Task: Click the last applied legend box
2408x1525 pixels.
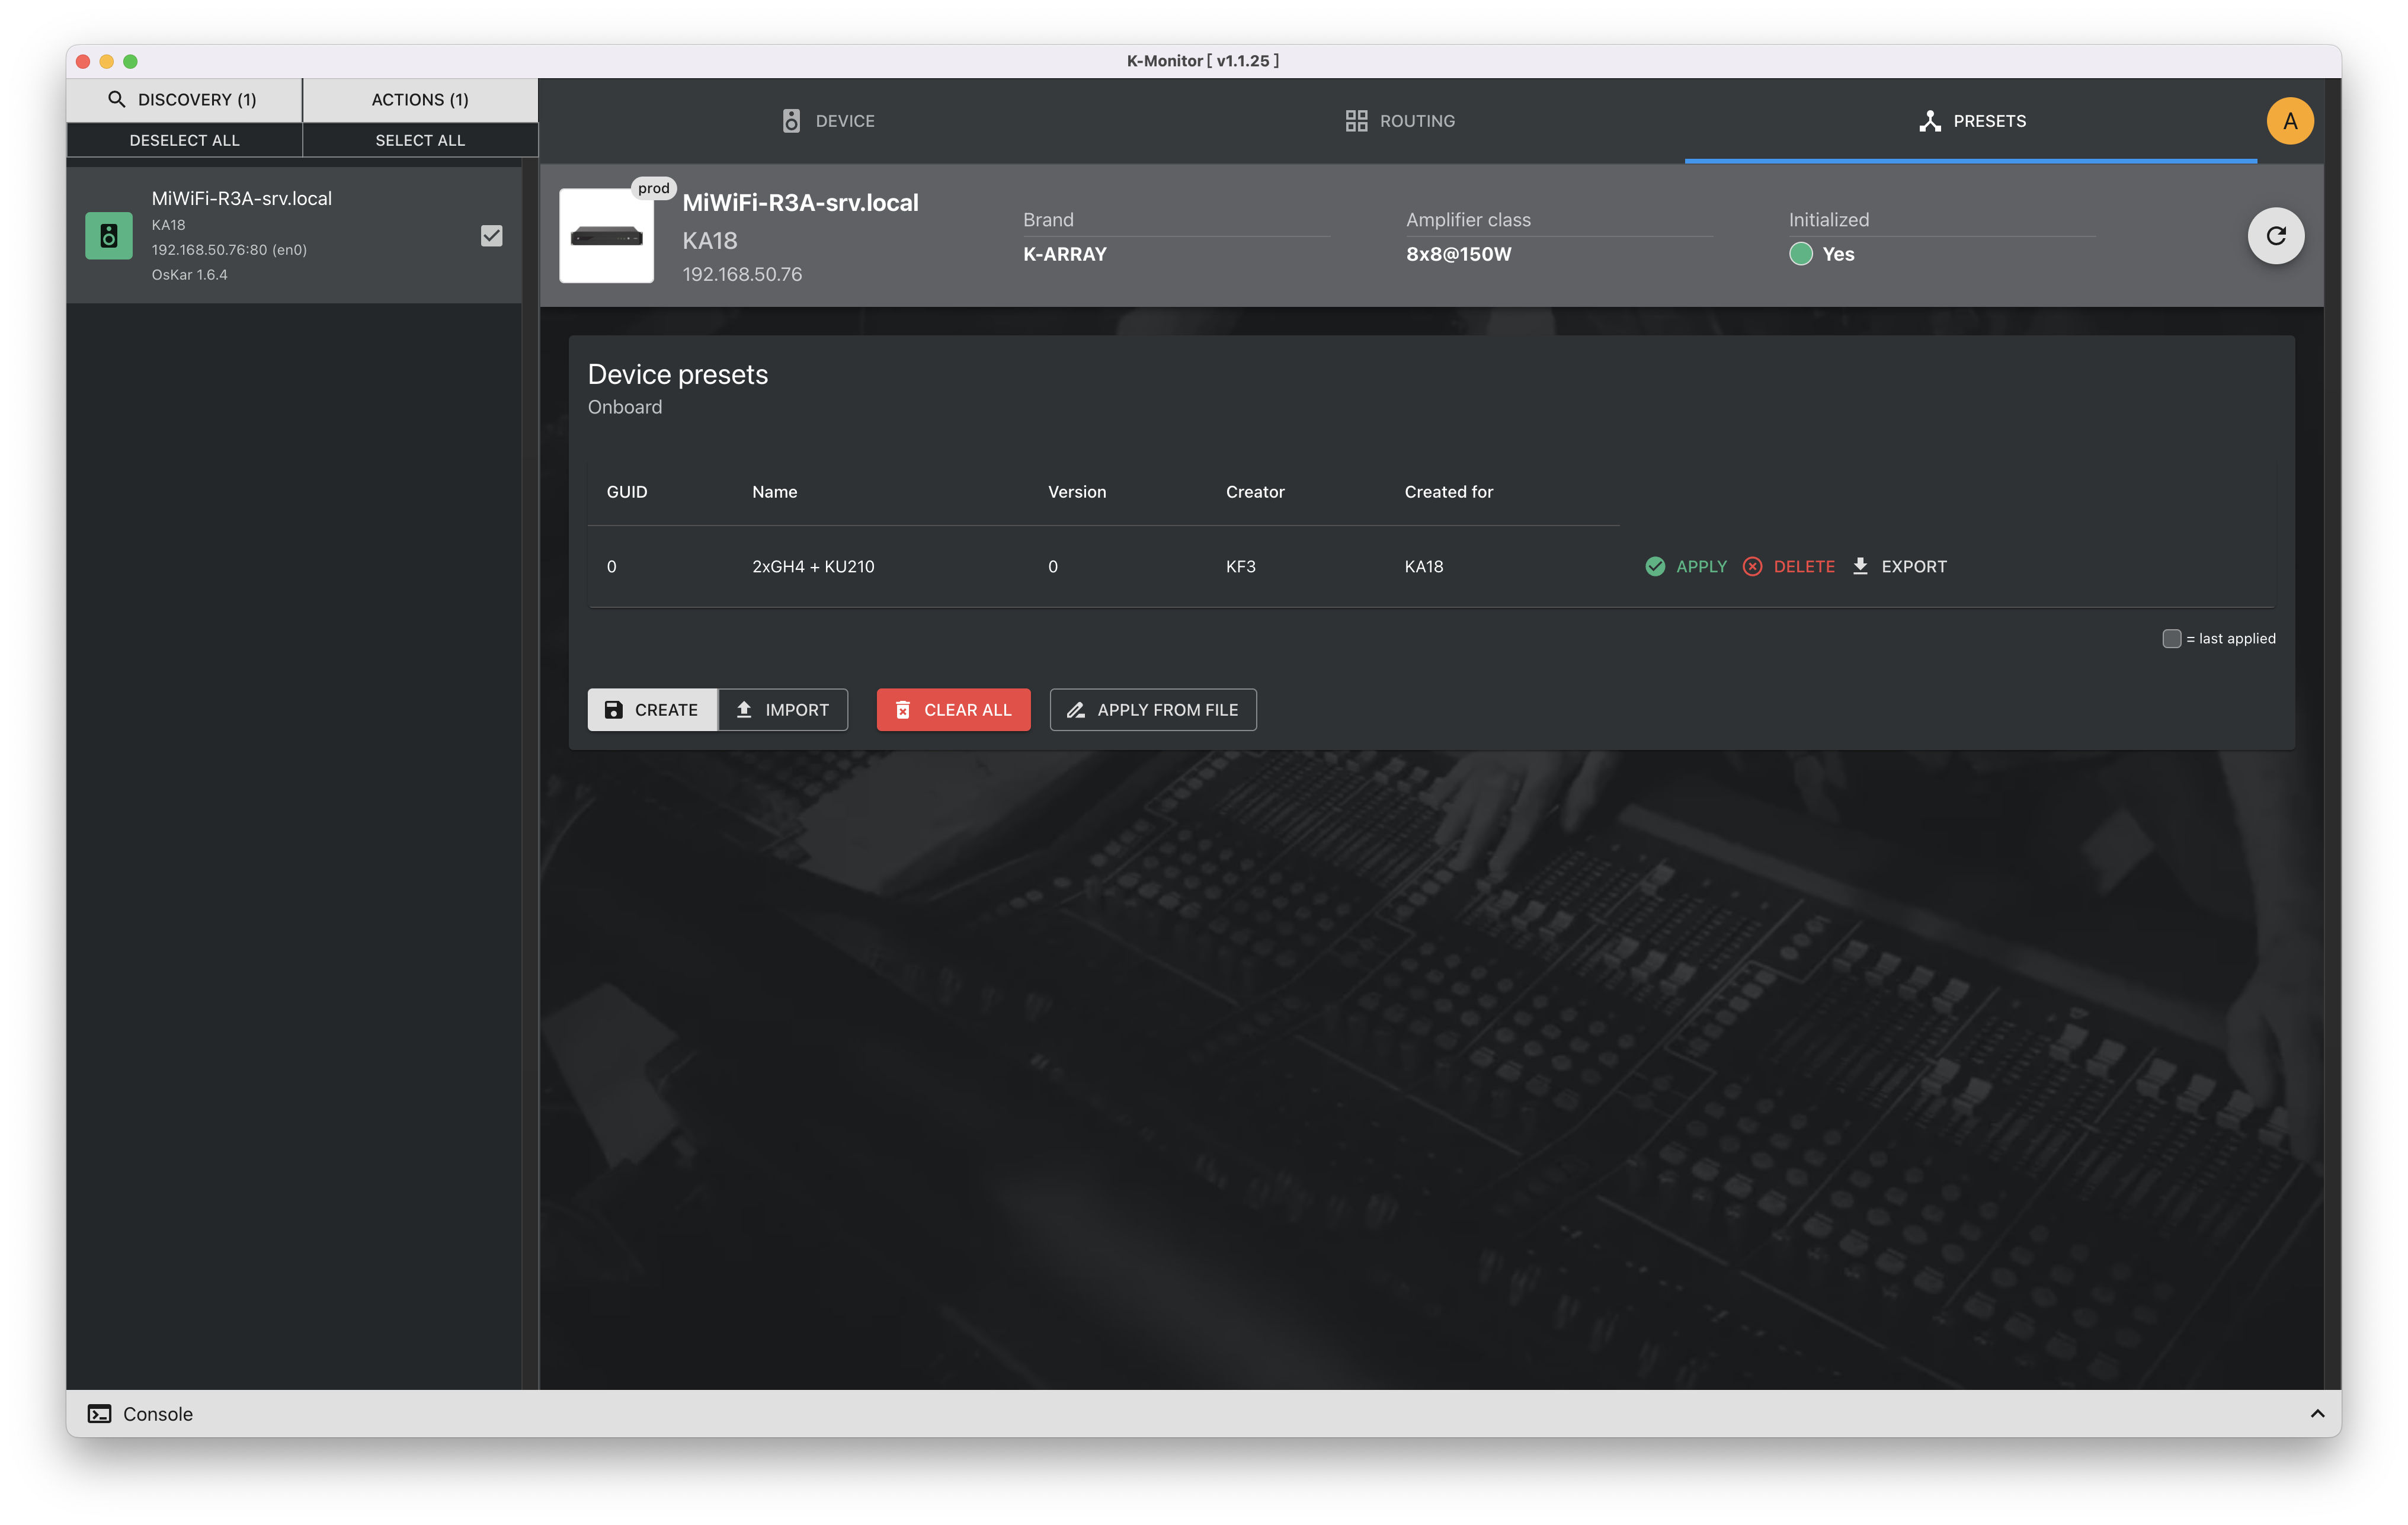Action: tap(2171, 638)
